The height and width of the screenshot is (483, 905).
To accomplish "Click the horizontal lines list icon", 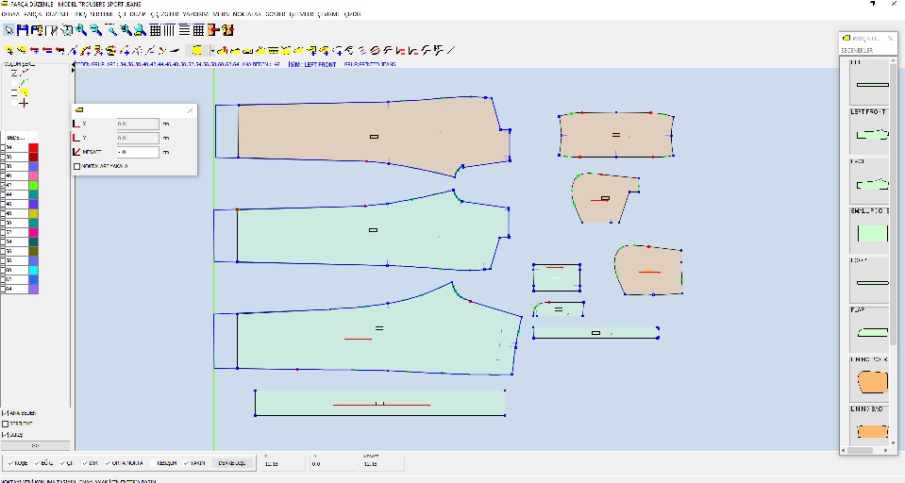I will click(x=184, y=30).
